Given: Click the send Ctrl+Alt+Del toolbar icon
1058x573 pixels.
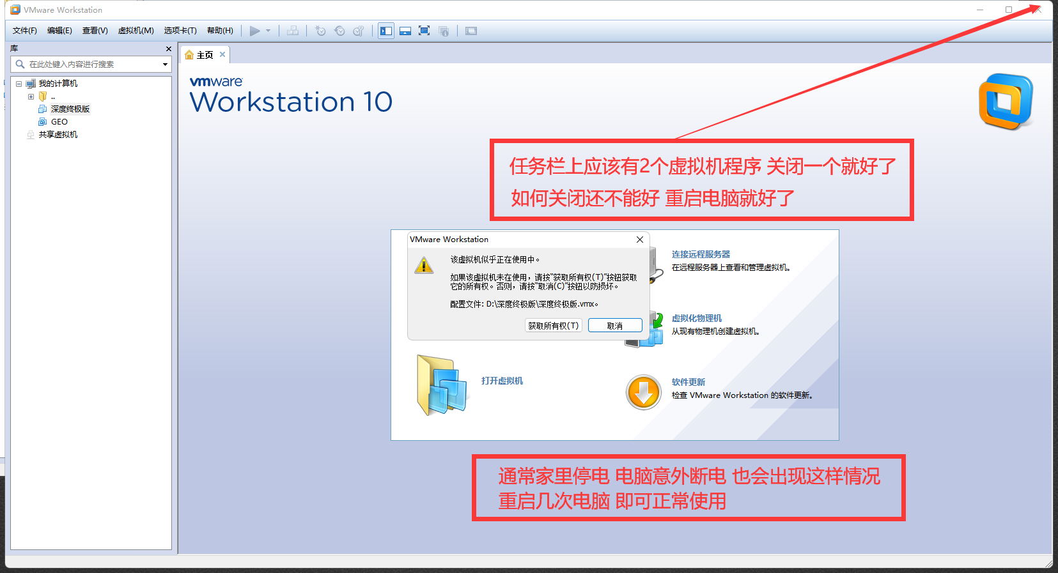Looking at the screenshot, I should coord(293,31).
